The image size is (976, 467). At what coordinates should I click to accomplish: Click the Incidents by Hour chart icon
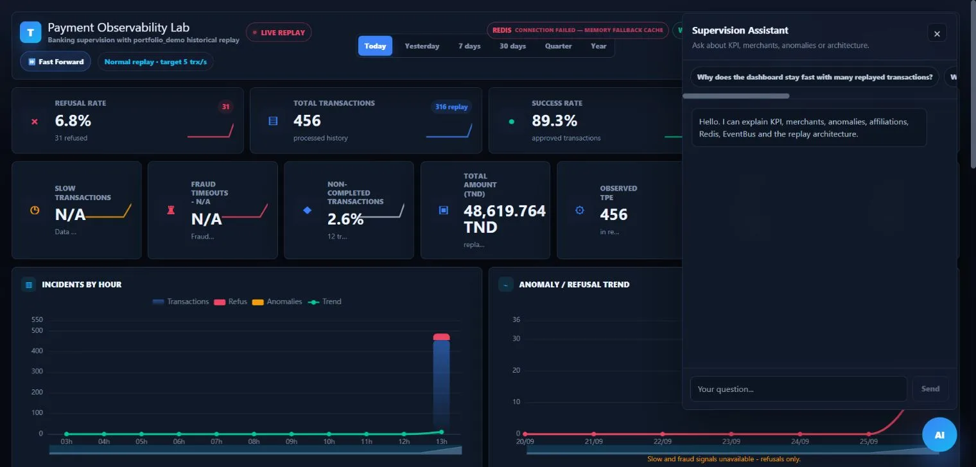tap(28, 284)
